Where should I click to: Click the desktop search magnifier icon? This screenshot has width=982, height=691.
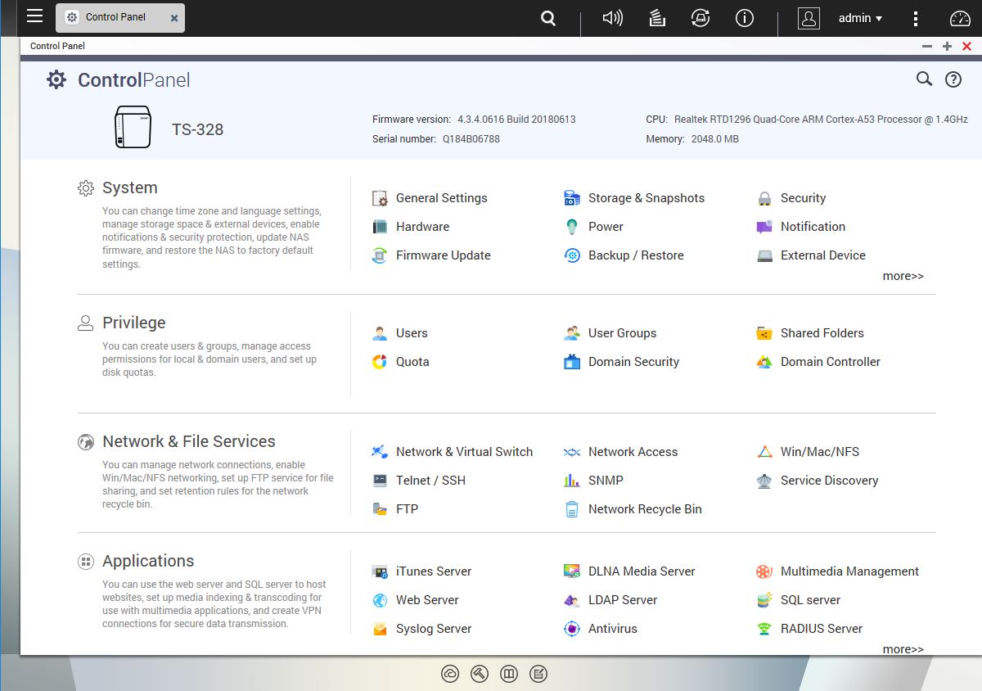[x=548, y=18]
